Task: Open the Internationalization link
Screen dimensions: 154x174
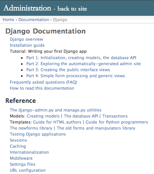Action: pos(29,152)
